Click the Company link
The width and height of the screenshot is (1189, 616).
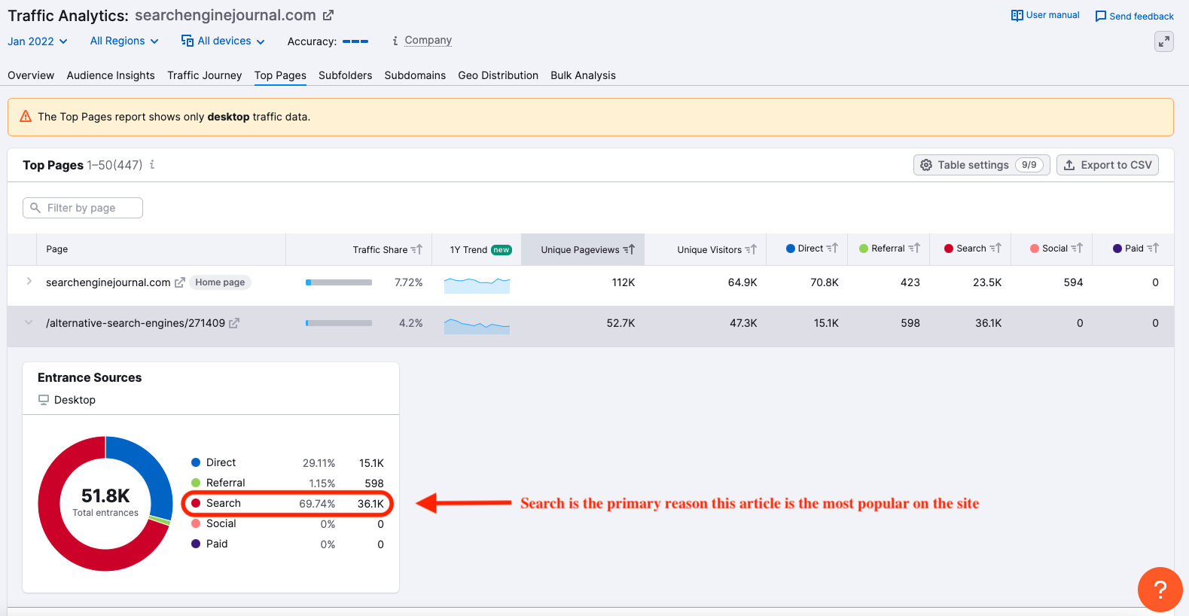pyautogui.click(x=428, y=40)
